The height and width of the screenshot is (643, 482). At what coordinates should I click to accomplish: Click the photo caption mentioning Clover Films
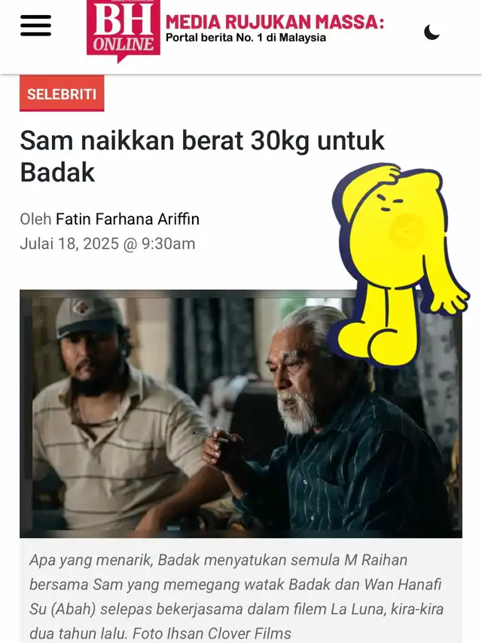point(236,597)
